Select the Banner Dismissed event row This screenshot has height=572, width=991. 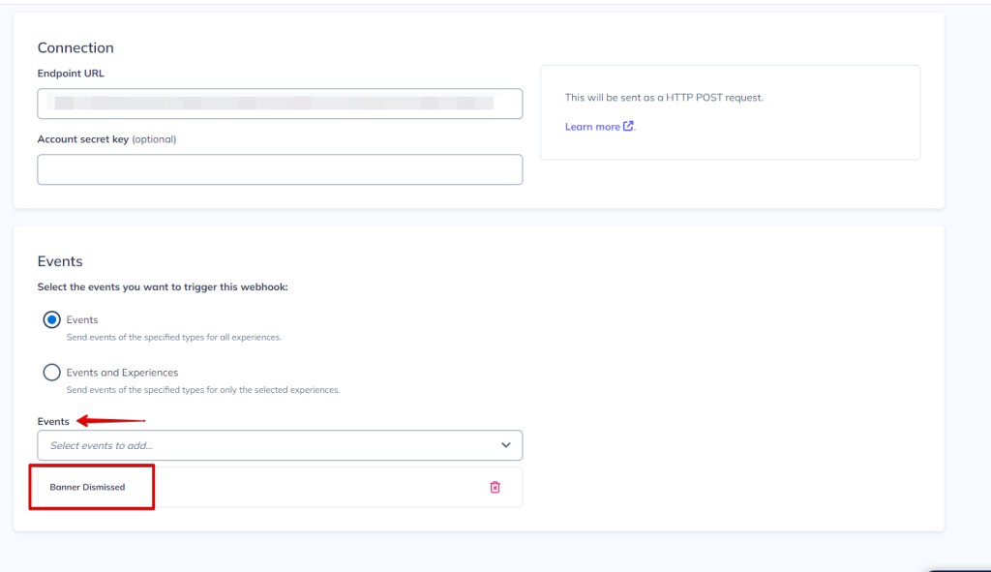coord(88,487)
